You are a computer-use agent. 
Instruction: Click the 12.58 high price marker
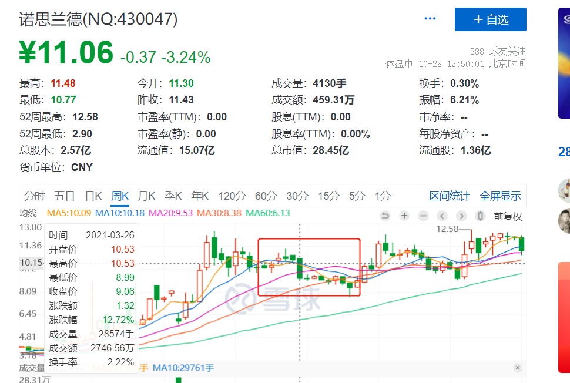[447, 229]
